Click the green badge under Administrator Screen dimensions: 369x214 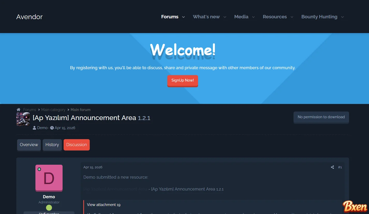(x=49, y=208)
